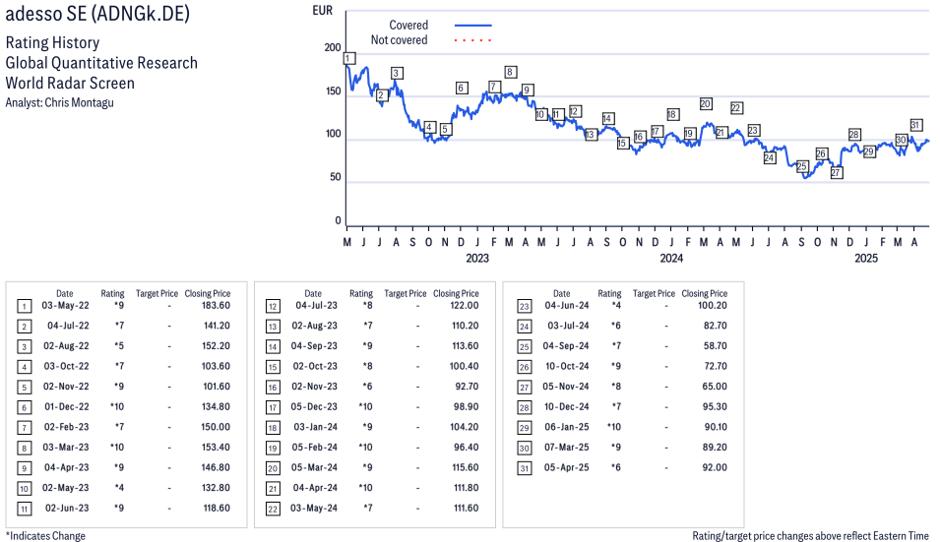Click chart marker 31 at chart end
This screenshot has height=542, width=940.
pyautogui.click(x=915, y=125)
